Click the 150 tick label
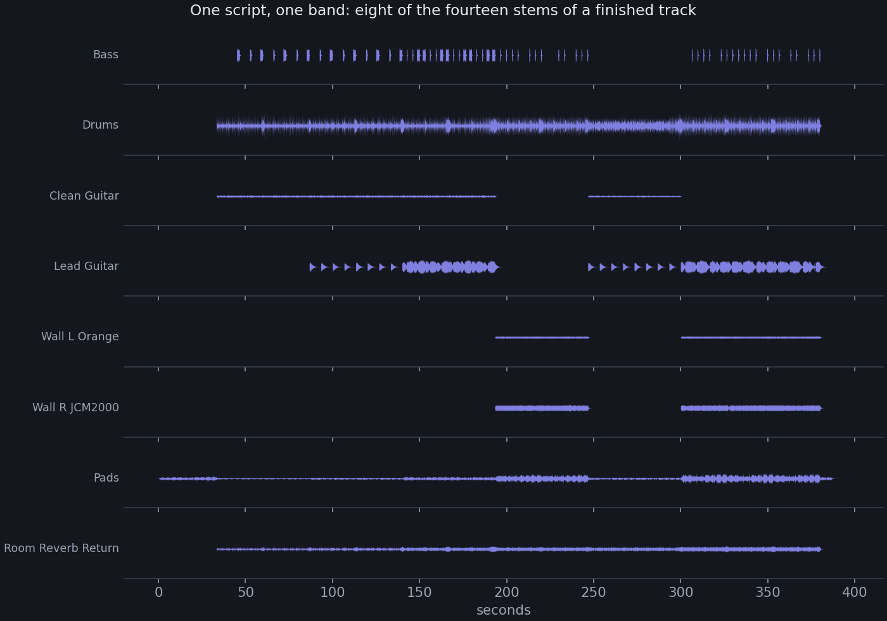 [x=419, y=592]
